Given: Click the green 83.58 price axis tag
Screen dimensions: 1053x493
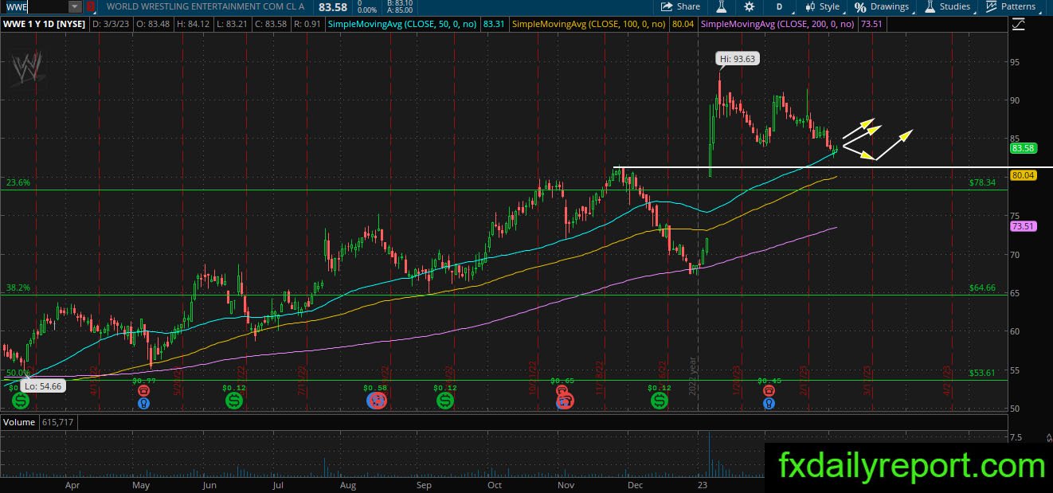Looking at the screenshot, I should (x=1023, y=148).
